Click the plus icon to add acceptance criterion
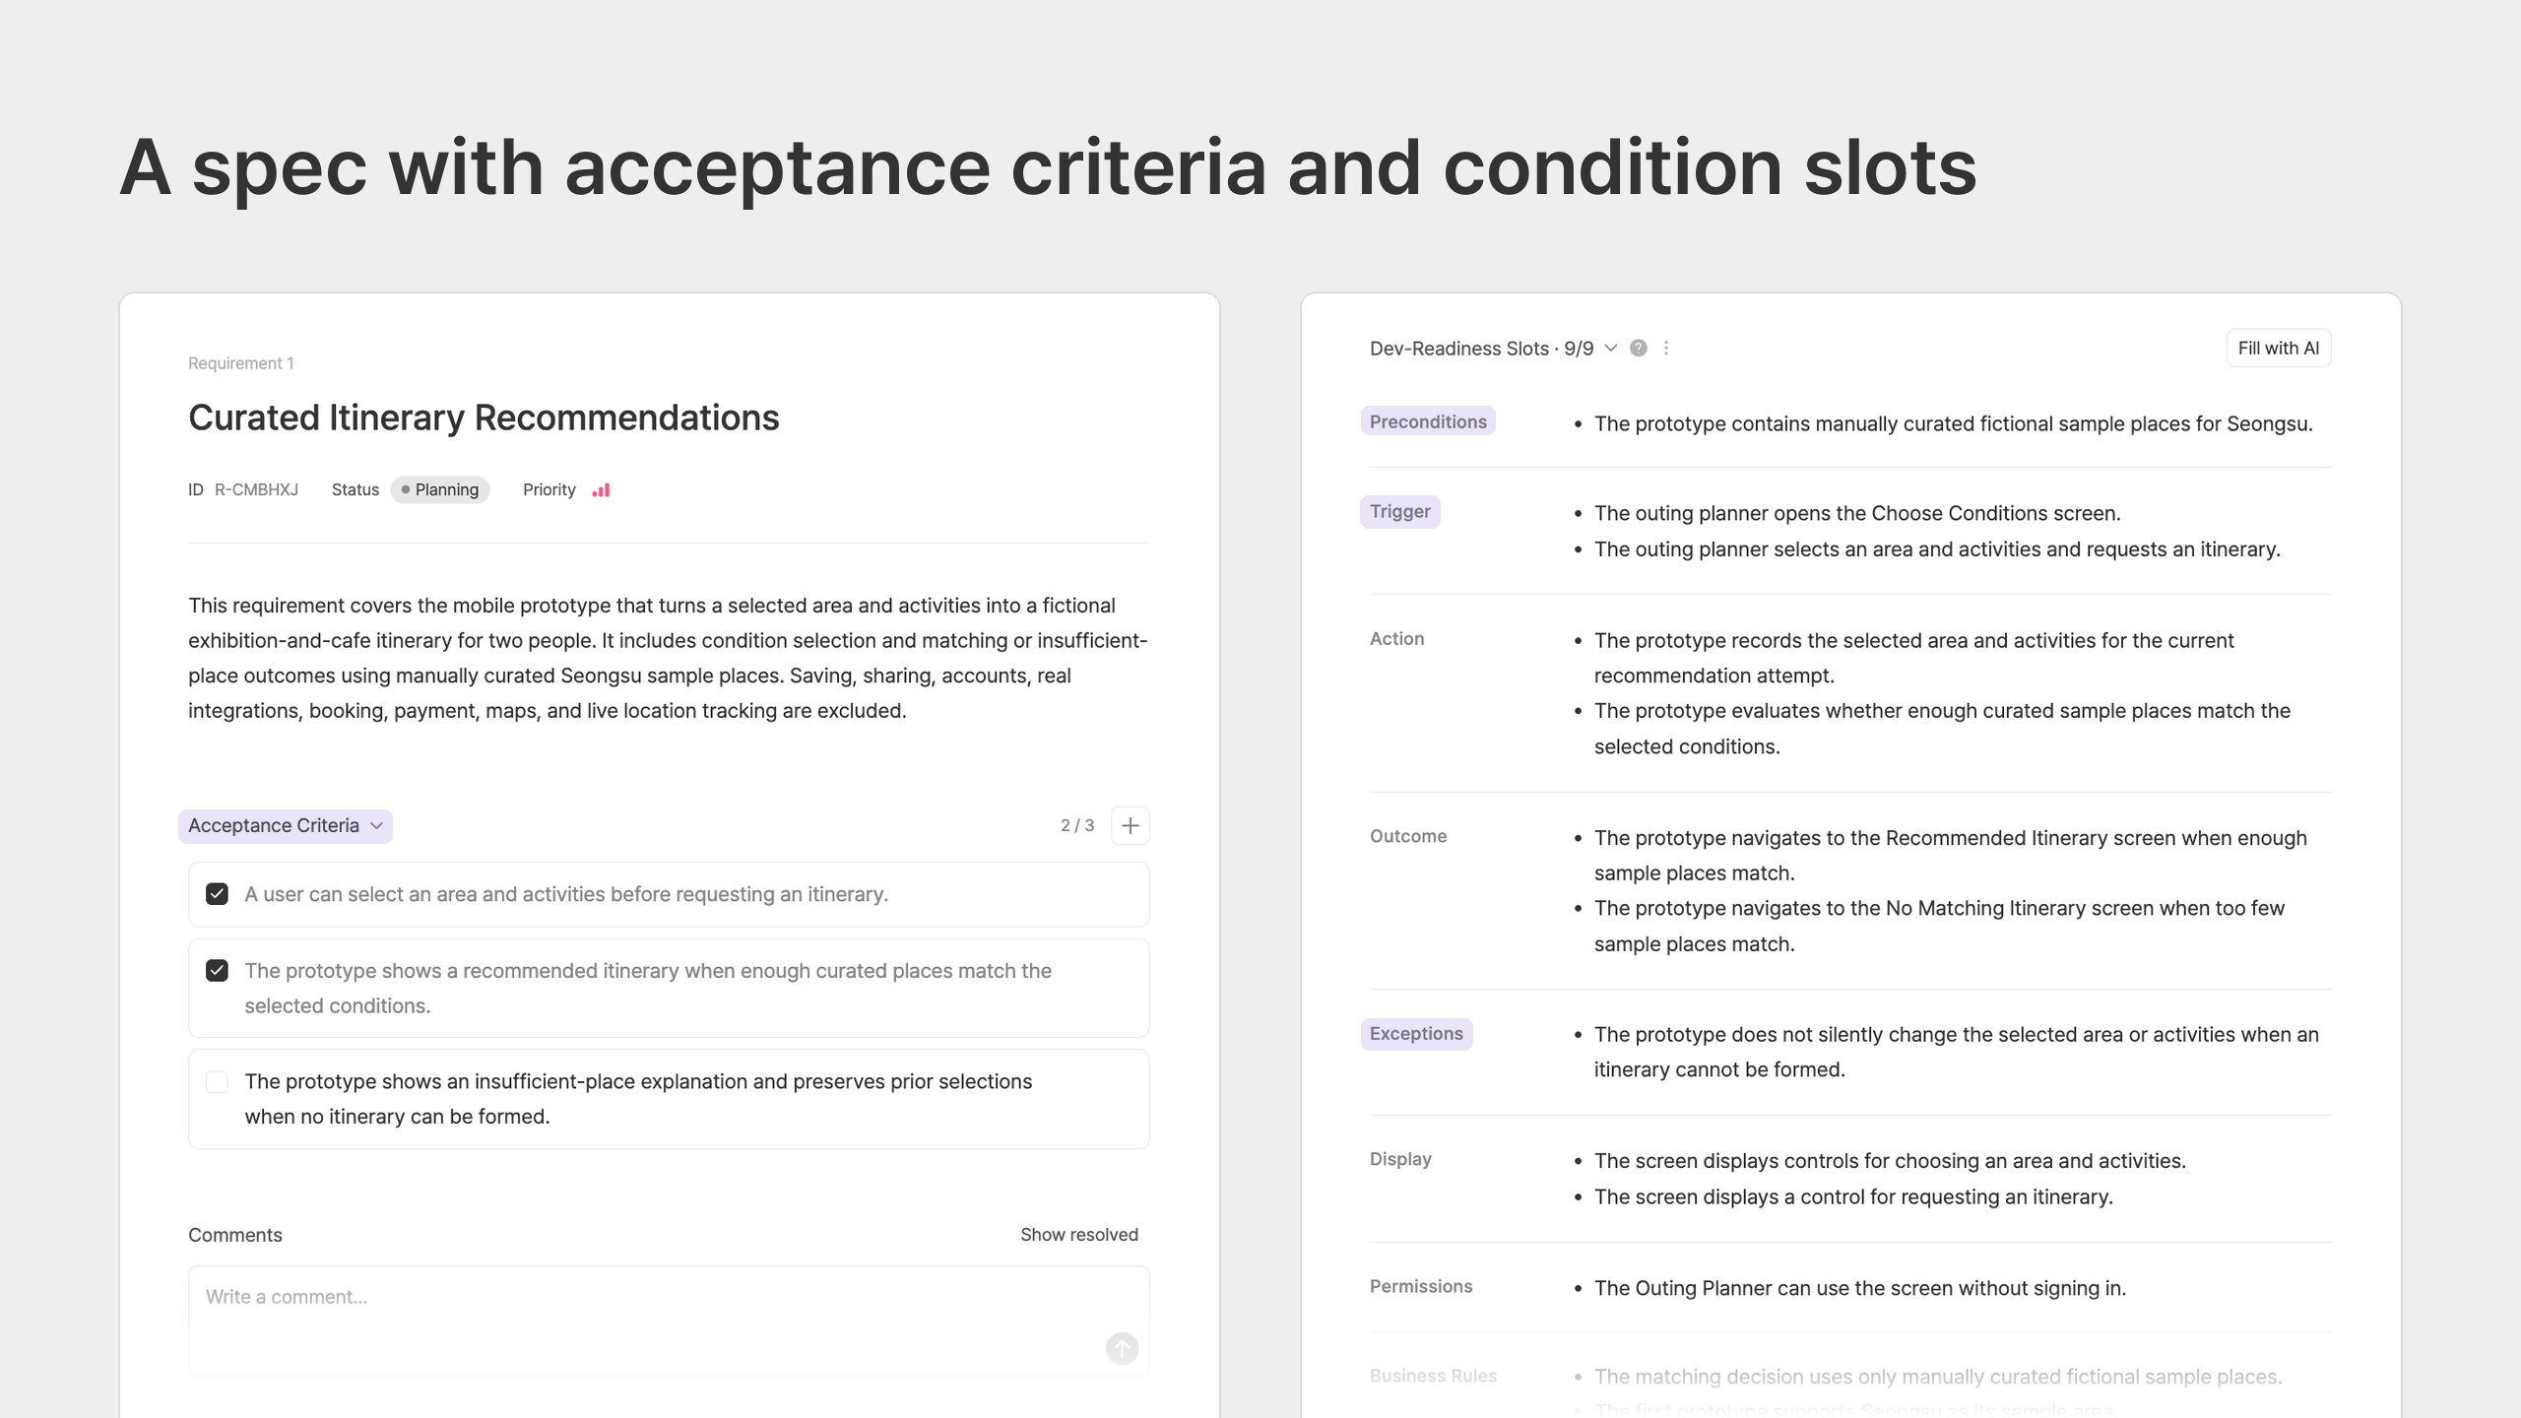The height and width of the screenshot is (1418, 2521). click(x=1130, y=825)
